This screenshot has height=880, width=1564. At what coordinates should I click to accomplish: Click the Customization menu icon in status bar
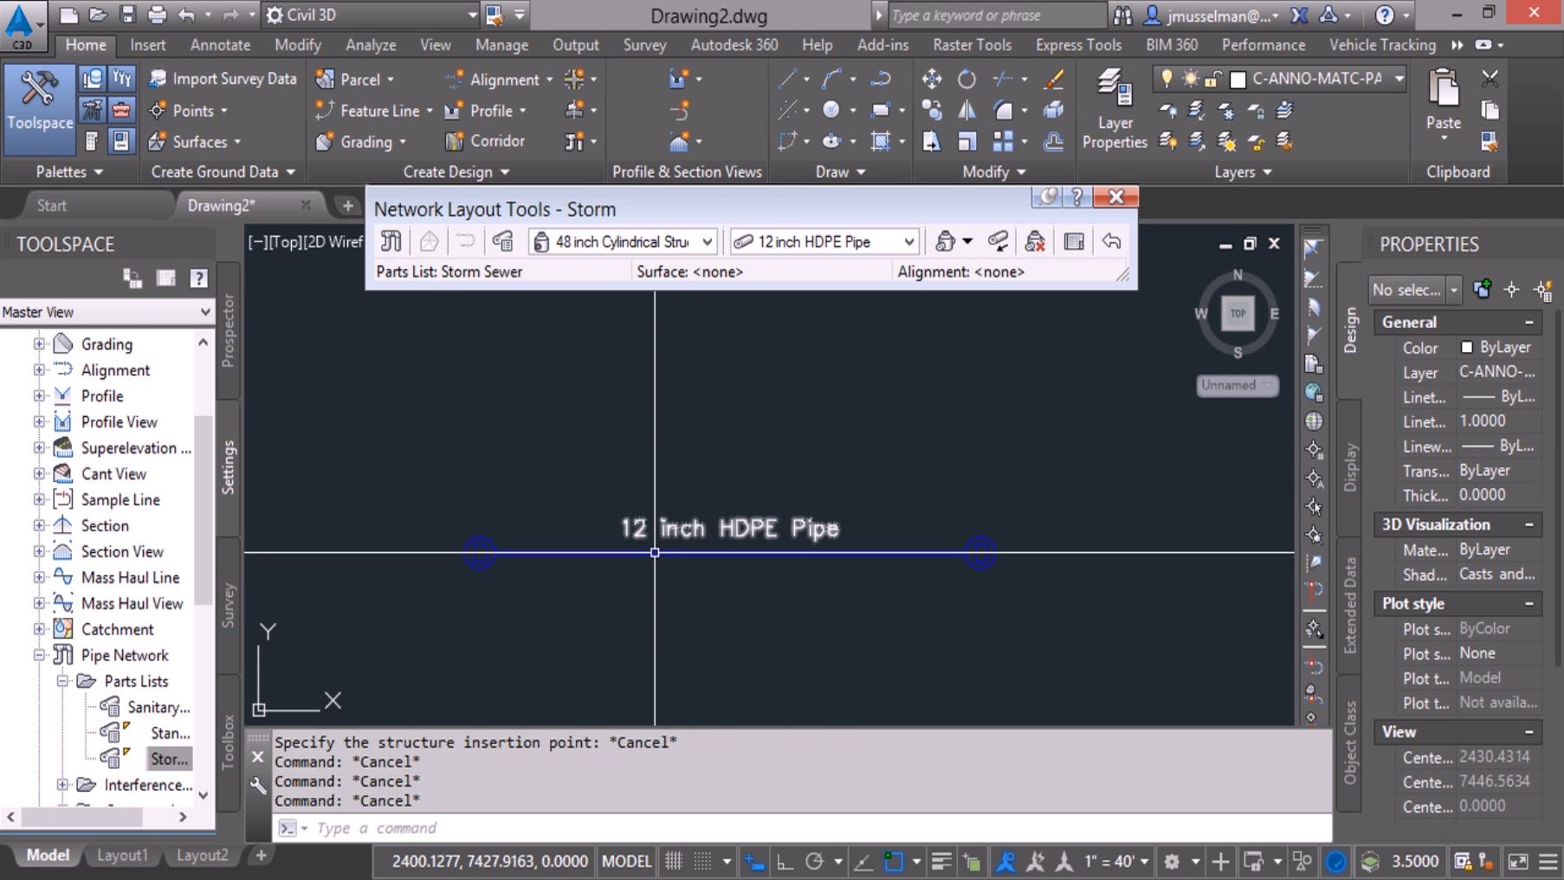point(1549,861)
